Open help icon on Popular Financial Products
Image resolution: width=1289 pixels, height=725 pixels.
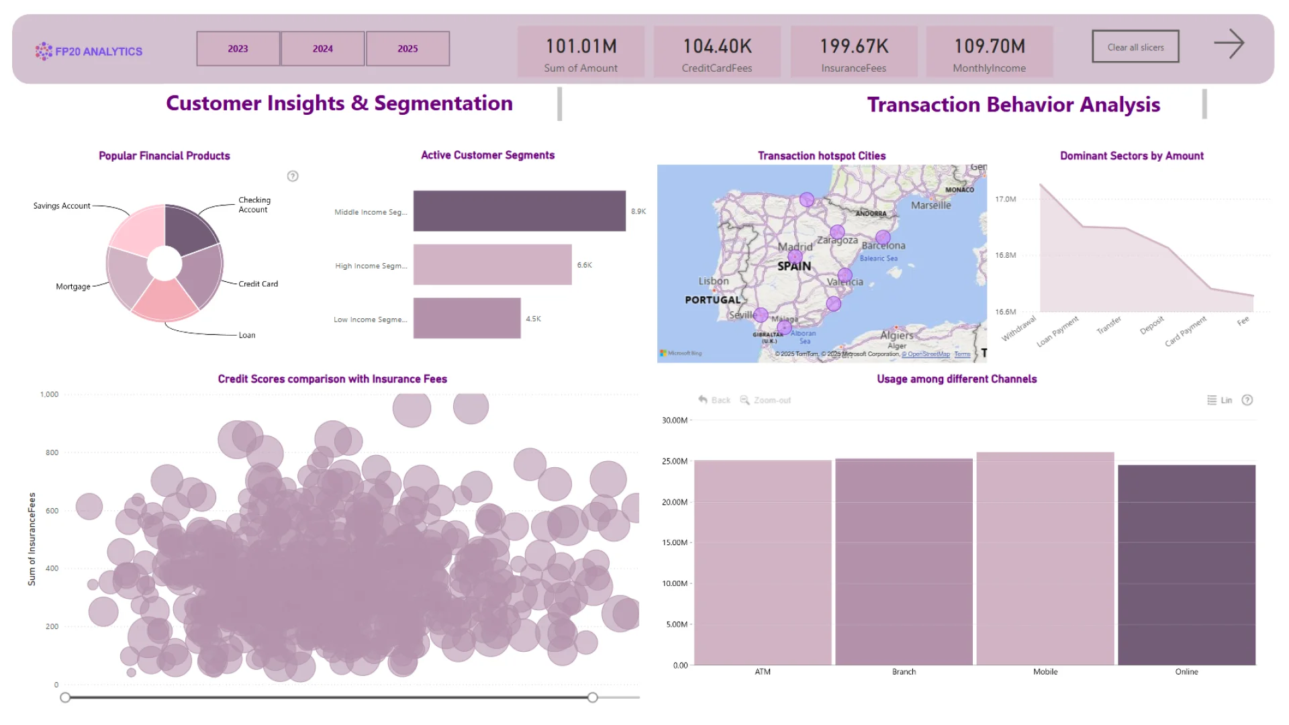[293, 176]
